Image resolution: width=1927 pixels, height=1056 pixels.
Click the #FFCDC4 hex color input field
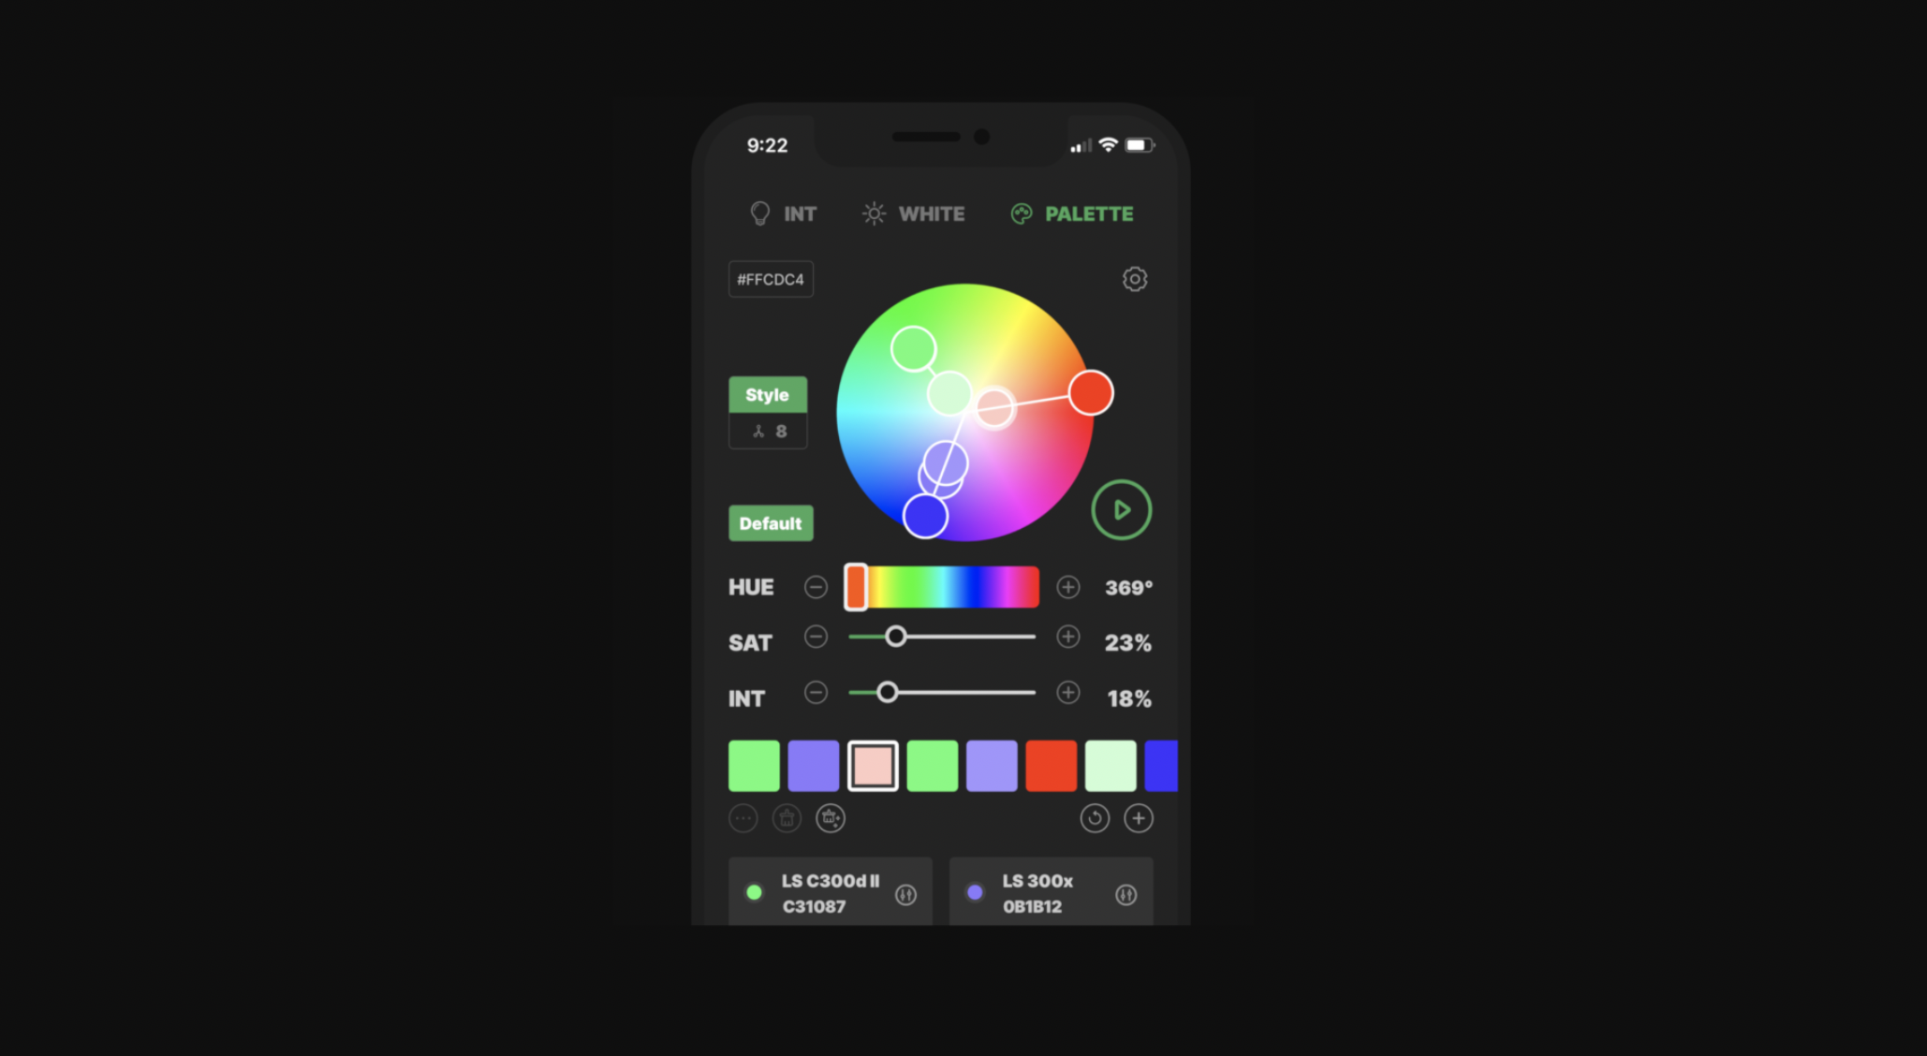tap(771, 280)
